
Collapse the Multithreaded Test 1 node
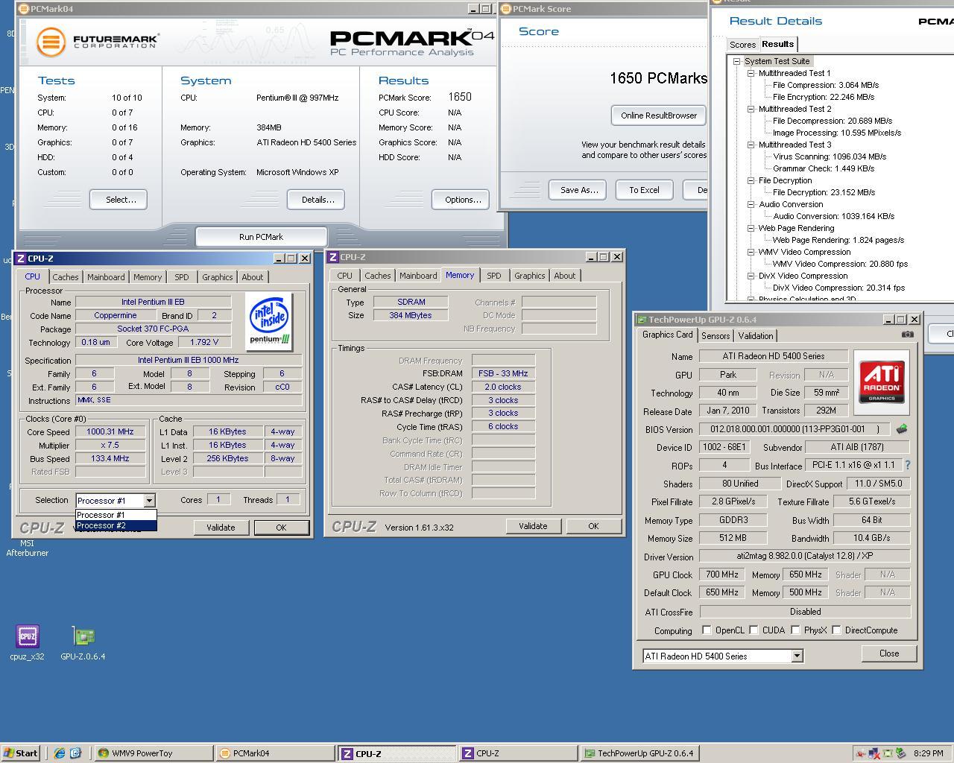point(751,73)
